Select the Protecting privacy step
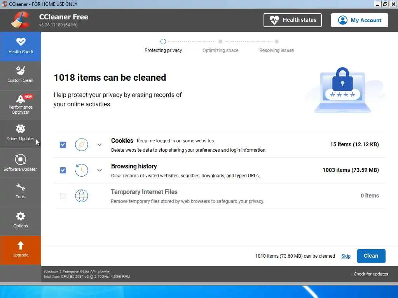 click(163, 50)
